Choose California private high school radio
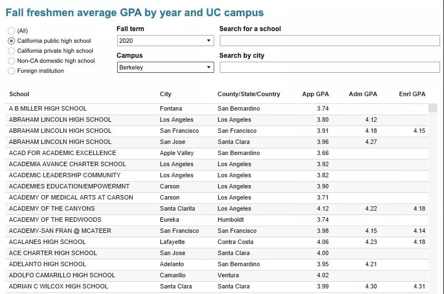The image size is (444, 294). (x=12, y=51)
